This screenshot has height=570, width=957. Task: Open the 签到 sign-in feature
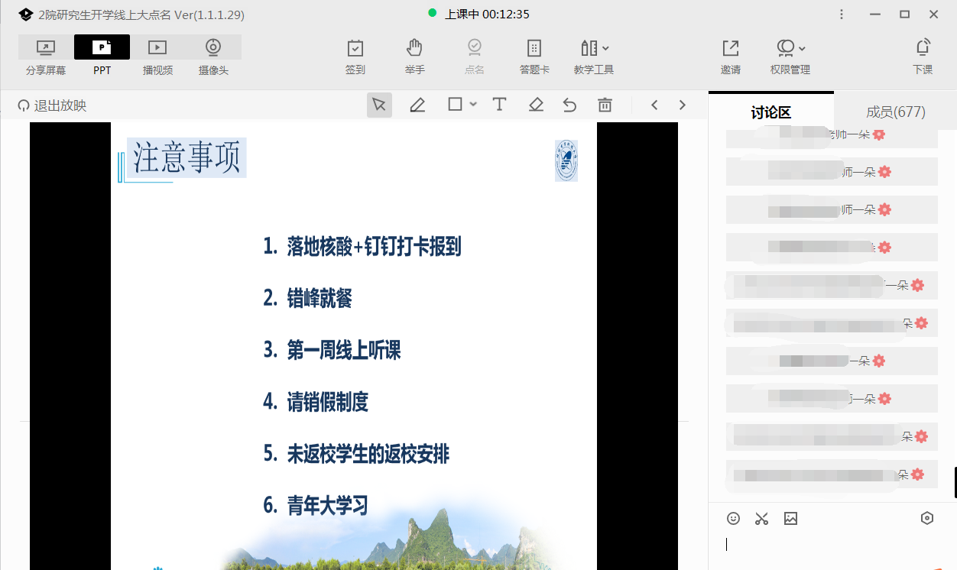pyautogui.click(x=355, y=57)
